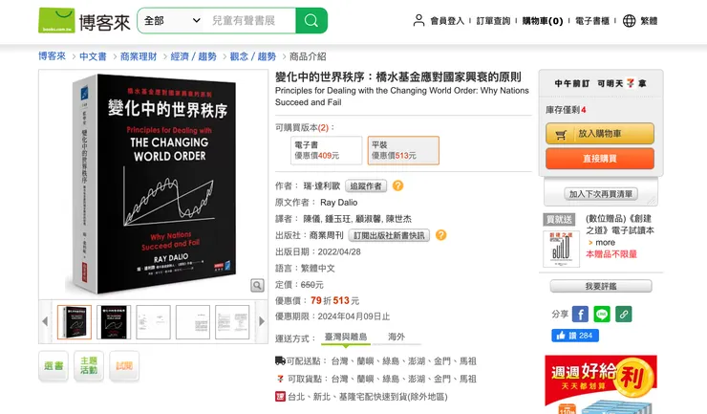Click the green search magnifier button
The height and width of the screenshot is (414, 707).
click(x=311, y=20)
